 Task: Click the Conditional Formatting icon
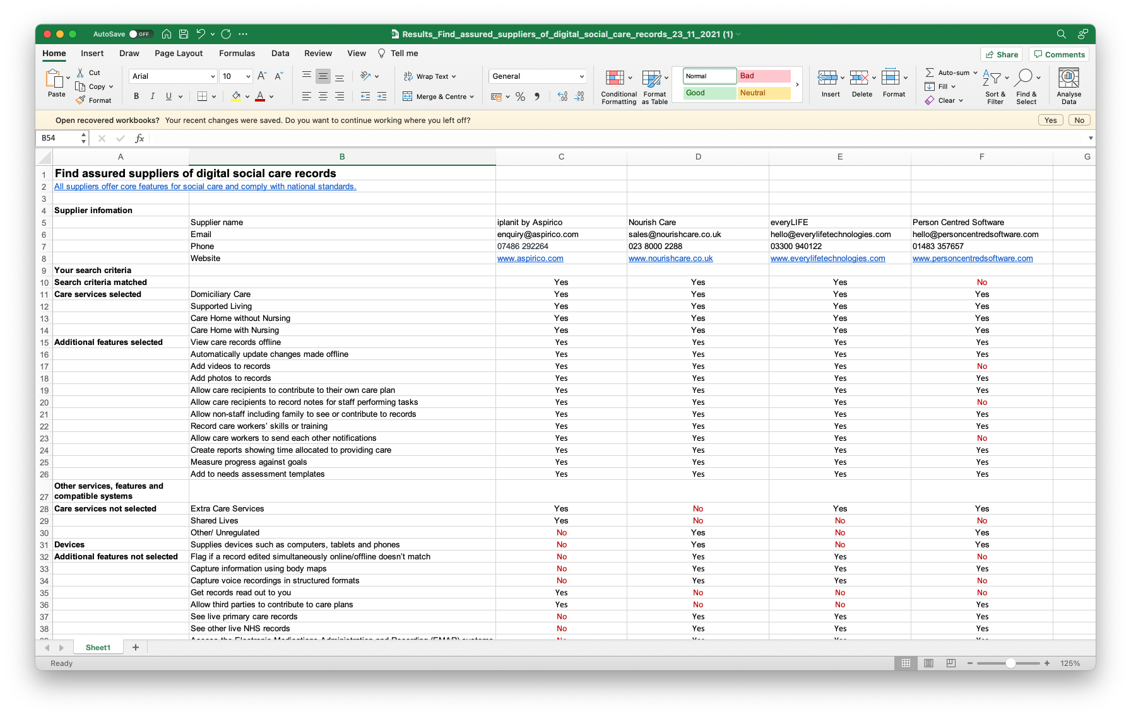pos(615,78)
